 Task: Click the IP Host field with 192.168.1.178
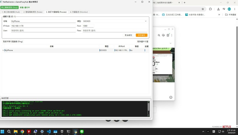point(43,26)
